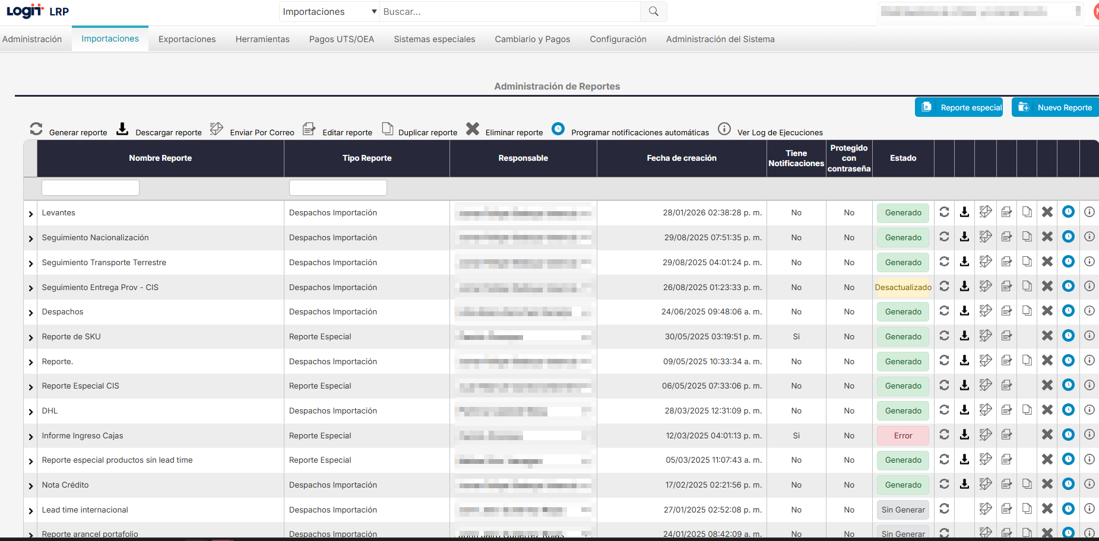The width and height of the screenshot is (1099, 541).
Task: Click the Nuevo Reporte button
Action: 1056,107
